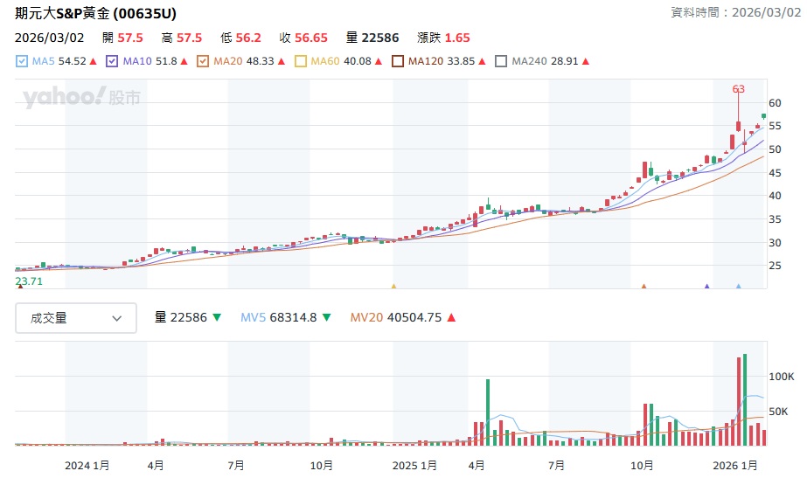Screen dimensions: 807x478
Task: Enable the MA240 moving average checkbox
Action: click(x=501, y=61)
